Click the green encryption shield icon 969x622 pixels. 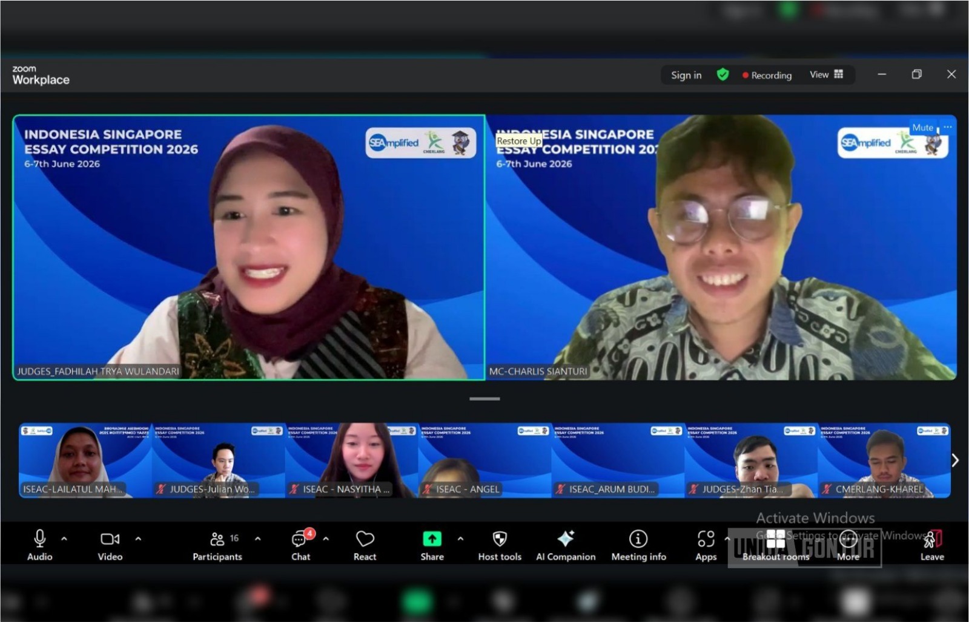723,74
